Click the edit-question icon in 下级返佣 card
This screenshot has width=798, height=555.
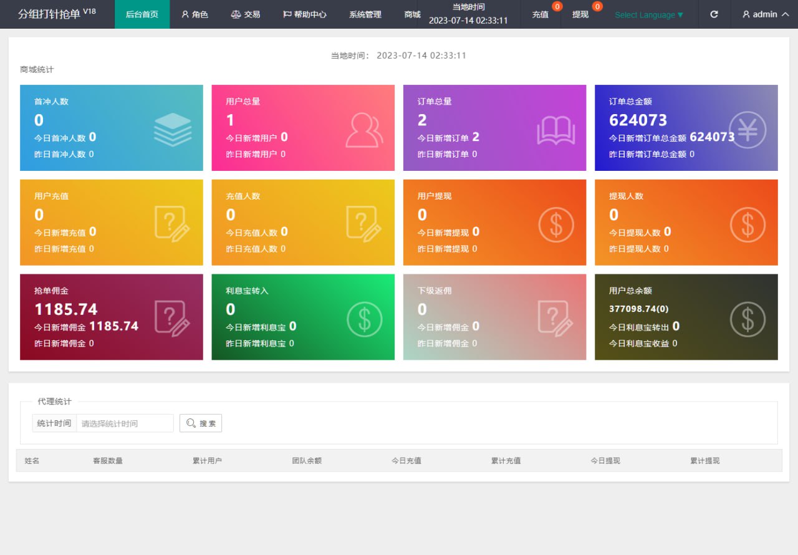coord(555,319)
